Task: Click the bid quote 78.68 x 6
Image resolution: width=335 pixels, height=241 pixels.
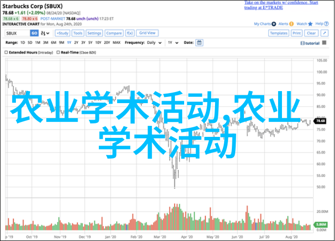Action: click(11, 19)
